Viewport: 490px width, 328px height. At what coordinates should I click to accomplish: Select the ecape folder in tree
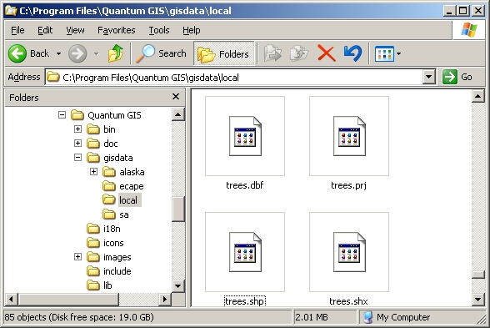pyautogui.click(x=132, y=186)
